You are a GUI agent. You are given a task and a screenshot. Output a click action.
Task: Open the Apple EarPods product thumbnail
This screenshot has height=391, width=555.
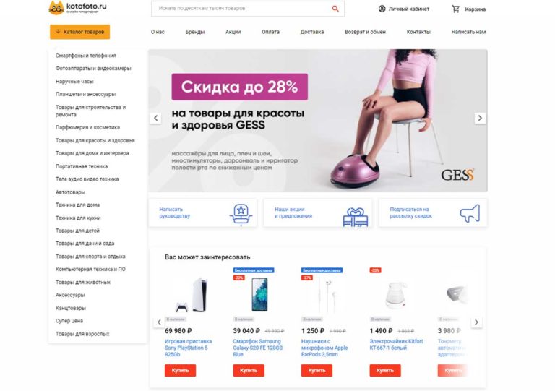click(x=327, y=294)
